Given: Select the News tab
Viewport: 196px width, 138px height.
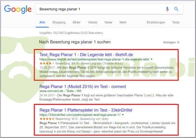Looking at the screenshot, I should [x=108, y=22].
